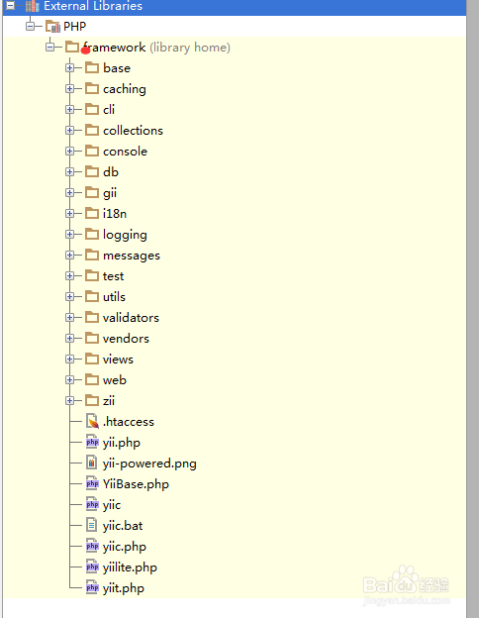Click the yiit.php PHP file icon
The image size is (479, 618).
92,587
